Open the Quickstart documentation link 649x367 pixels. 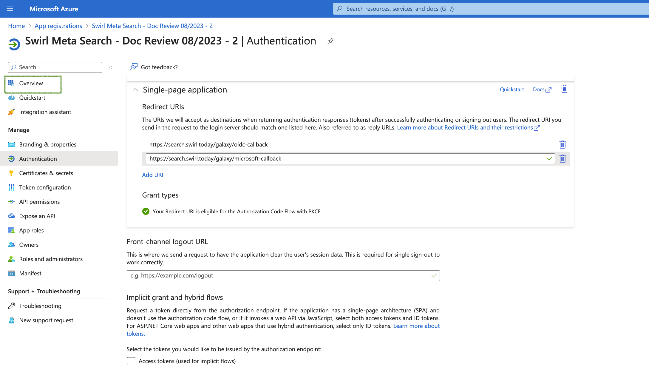(511, 89)
